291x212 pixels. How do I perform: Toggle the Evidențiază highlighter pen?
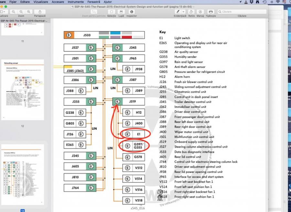178,12
